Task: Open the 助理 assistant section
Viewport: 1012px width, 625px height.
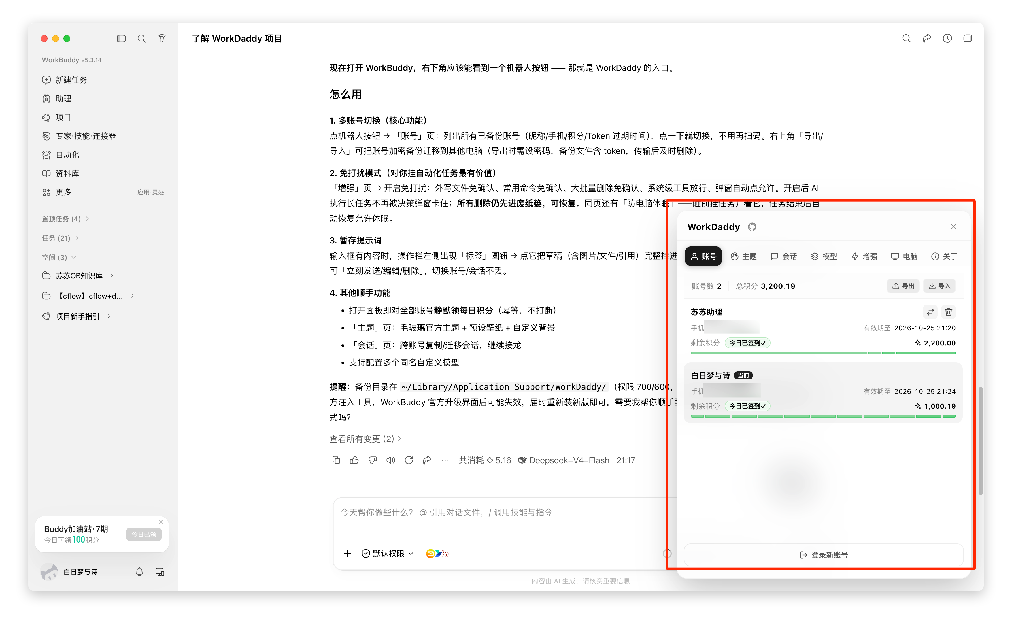Action: click(x=57, y=98)
